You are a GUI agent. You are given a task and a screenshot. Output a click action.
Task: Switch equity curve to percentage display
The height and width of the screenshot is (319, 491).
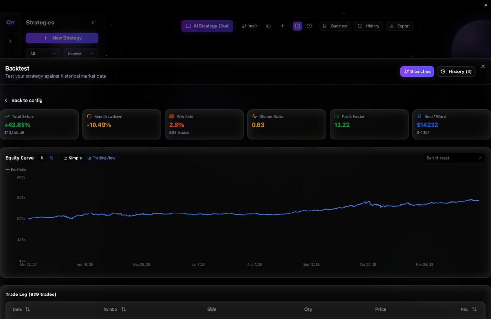point(51,158)
